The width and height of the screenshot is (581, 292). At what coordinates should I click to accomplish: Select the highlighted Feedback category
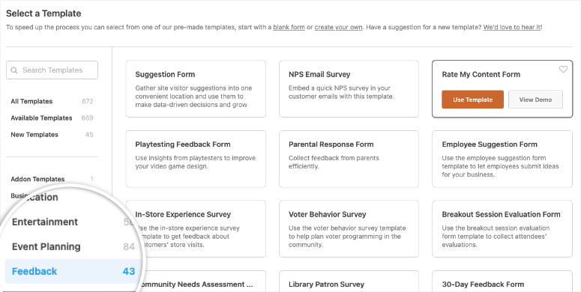point(73,271)
